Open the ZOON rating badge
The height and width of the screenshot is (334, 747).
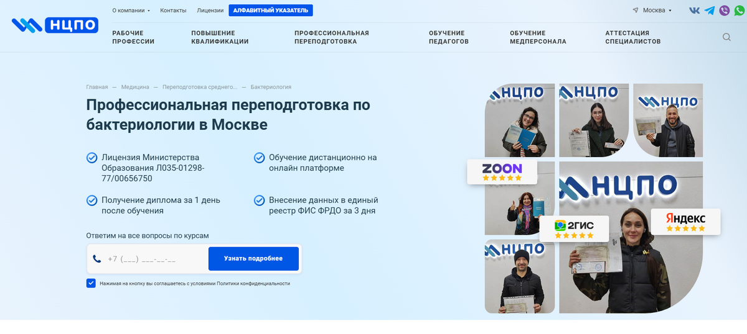502,172
